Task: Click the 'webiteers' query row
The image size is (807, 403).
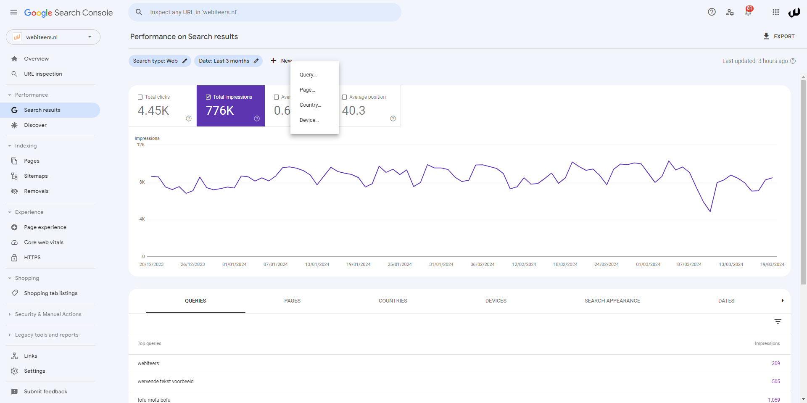Action: 459,363
